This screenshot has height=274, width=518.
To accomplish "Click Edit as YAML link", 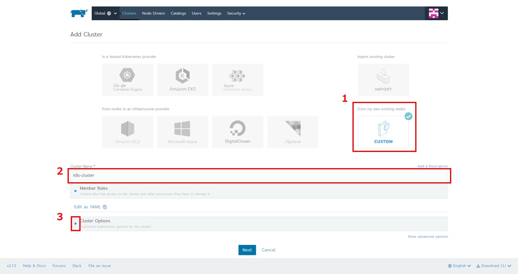I will (87, 207).
